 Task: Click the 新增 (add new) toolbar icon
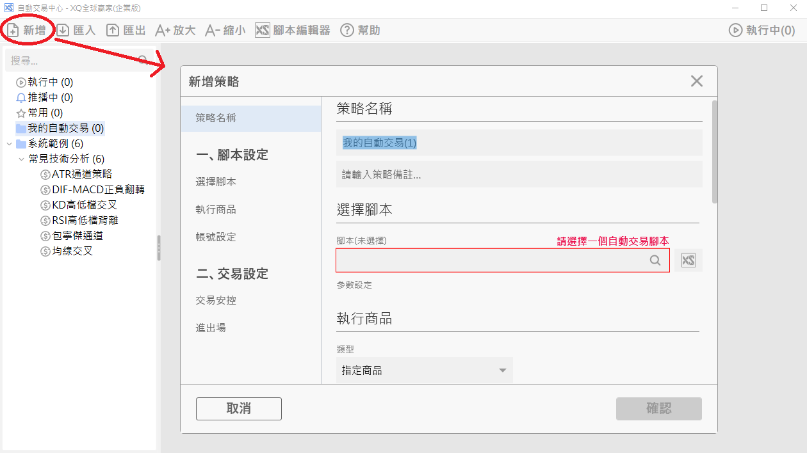click(x=26, y=30)
